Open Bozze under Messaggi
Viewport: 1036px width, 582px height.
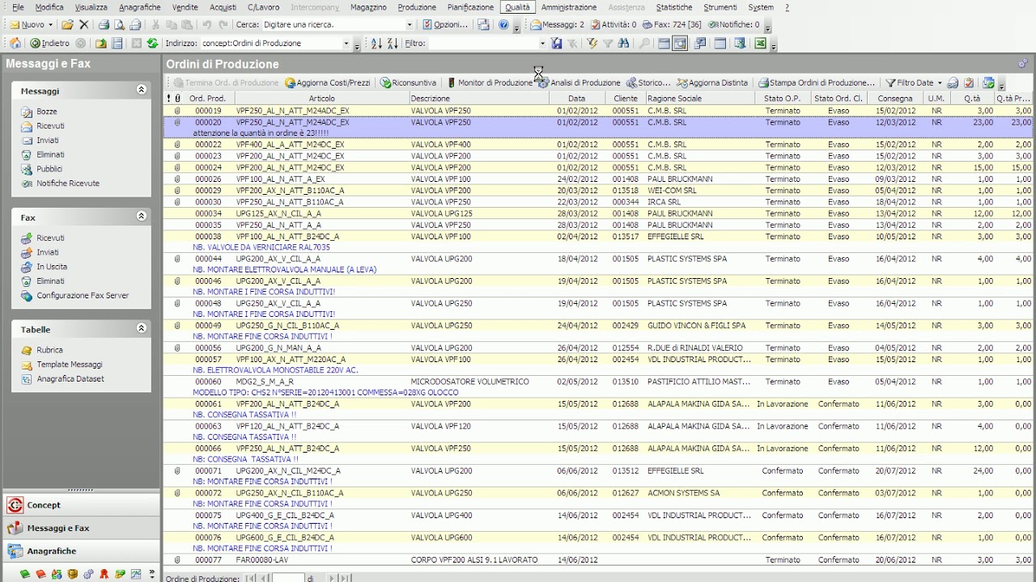(x=46, y=112)
